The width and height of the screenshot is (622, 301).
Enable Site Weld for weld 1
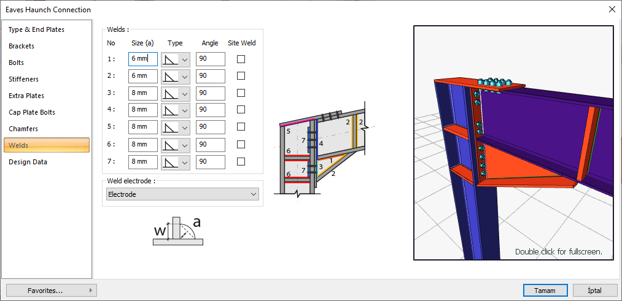click(241, 59)
